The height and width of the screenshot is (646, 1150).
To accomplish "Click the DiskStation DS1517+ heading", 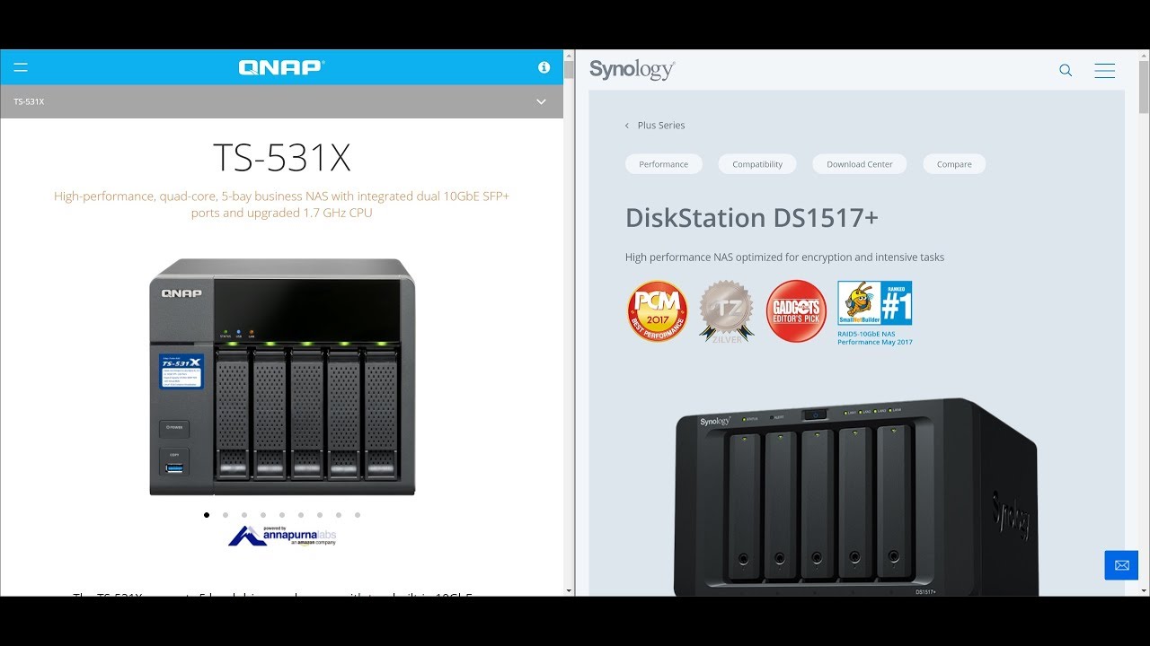I will 752,218.
